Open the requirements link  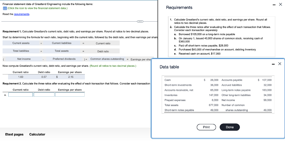pyautogui.click(x=22, y=14)
